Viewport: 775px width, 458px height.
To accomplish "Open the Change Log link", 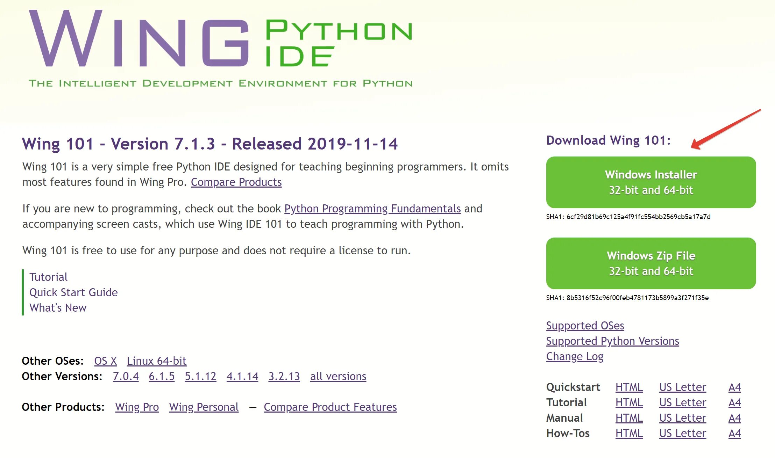I will [575, 356].
